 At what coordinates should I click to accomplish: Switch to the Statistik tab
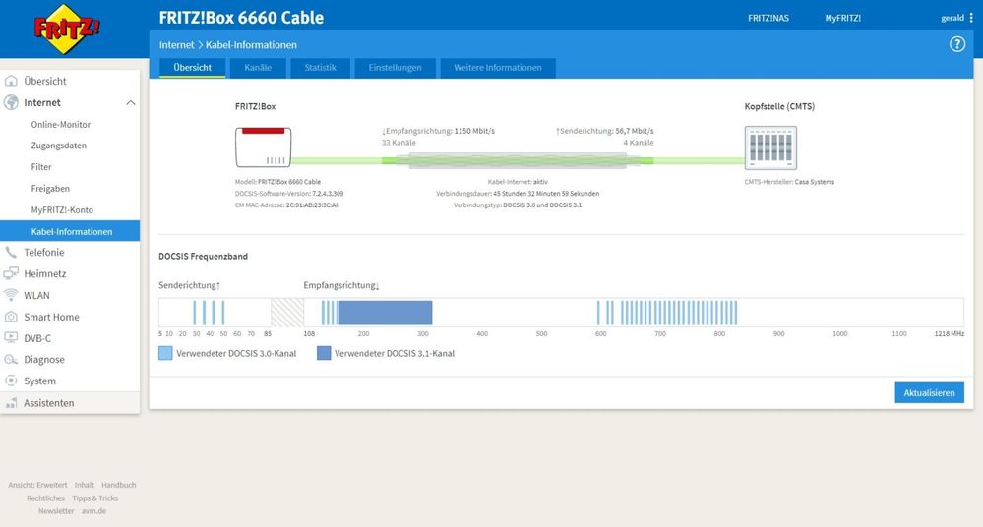[x=321, y=68]
